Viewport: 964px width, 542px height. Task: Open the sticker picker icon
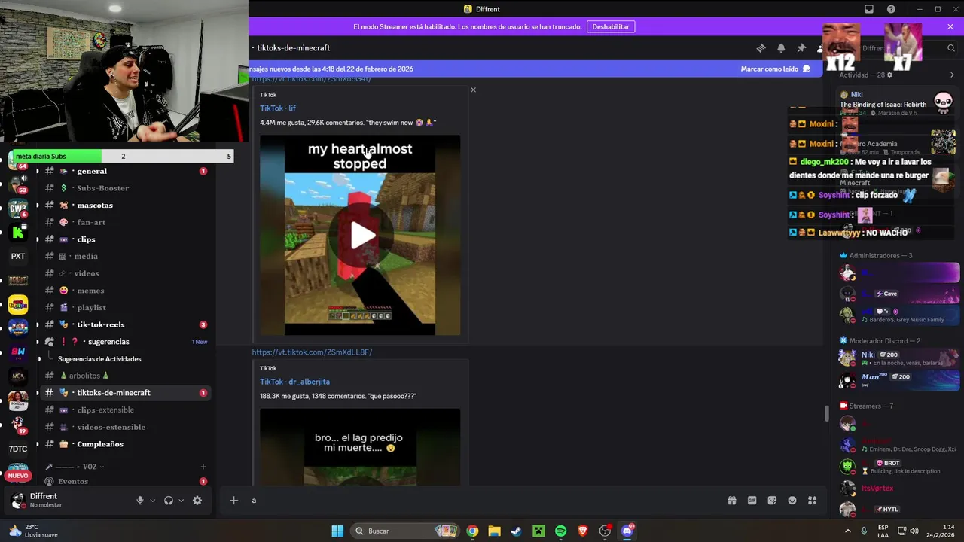tap(772, 501)
